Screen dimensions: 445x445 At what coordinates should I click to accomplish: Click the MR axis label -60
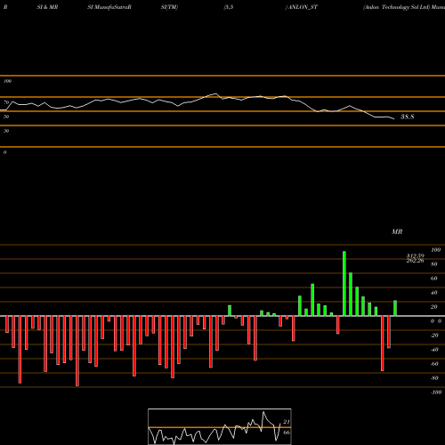(x=434, y=364)
